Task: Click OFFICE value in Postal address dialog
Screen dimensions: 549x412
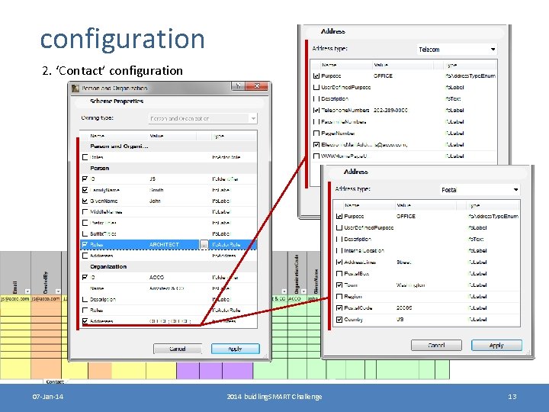Action: point(406,216)
